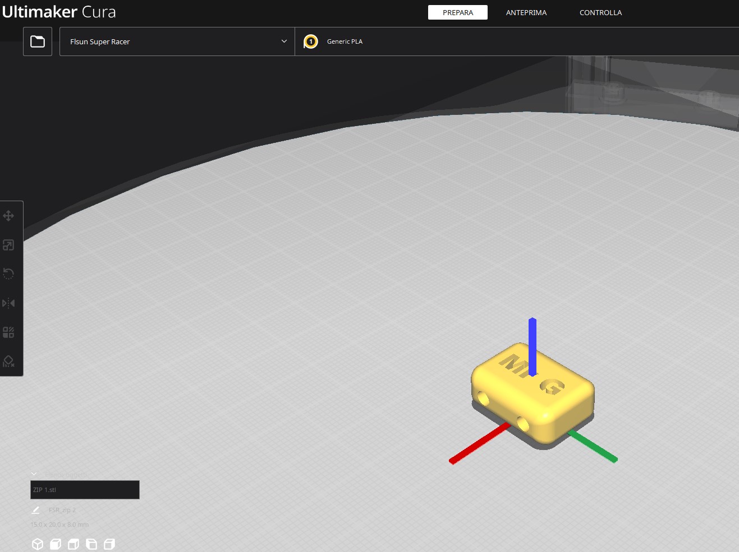
Task: Switch to front view cube icon
Action: click(56, 544)
